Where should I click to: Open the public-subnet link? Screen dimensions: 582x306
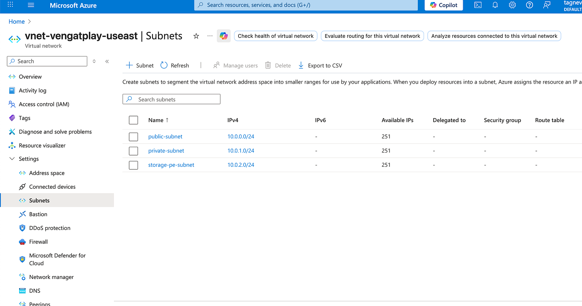165,137
